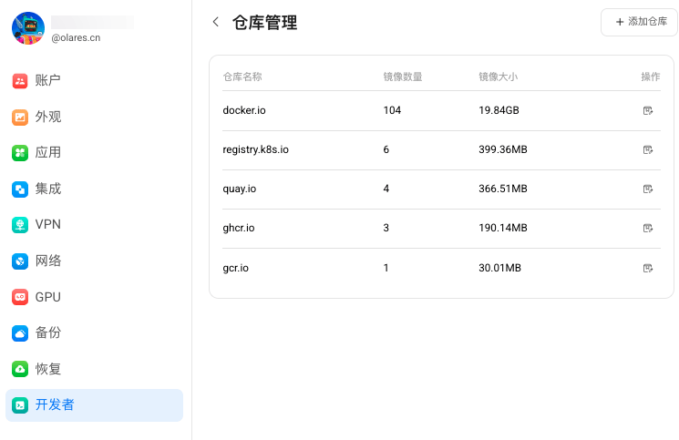The width and height of the screenshot is (679, 440).
Task: Open VPN settings in sidebar
Action: (47, 224)
